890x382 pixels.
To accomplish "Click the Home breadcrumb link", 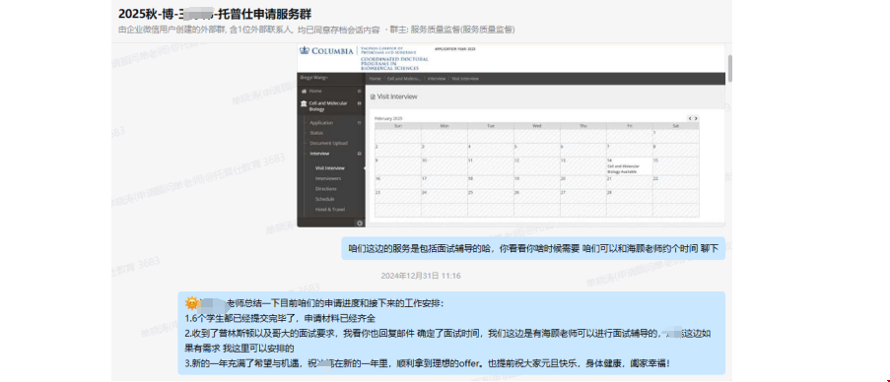I will pos(375,79).
